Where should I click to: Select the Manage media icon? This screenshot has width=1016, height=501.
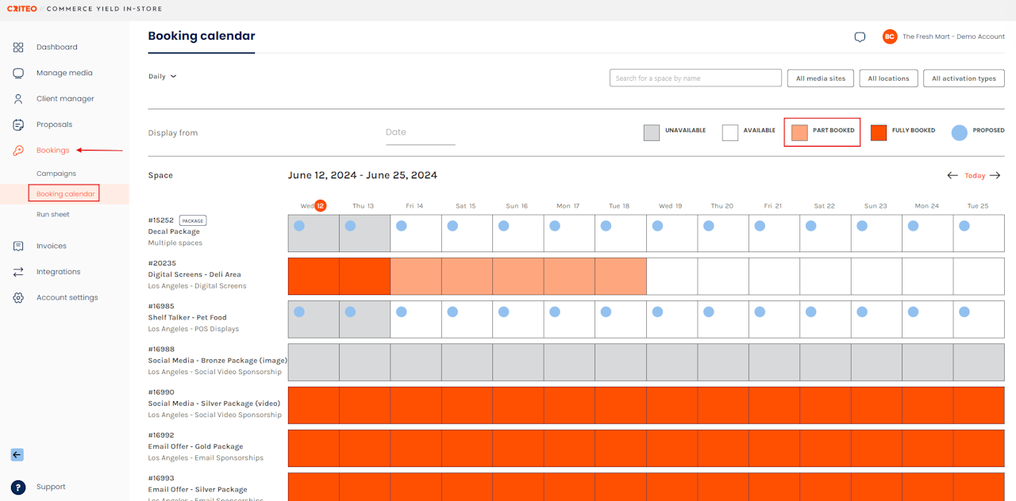coord(18,73)
